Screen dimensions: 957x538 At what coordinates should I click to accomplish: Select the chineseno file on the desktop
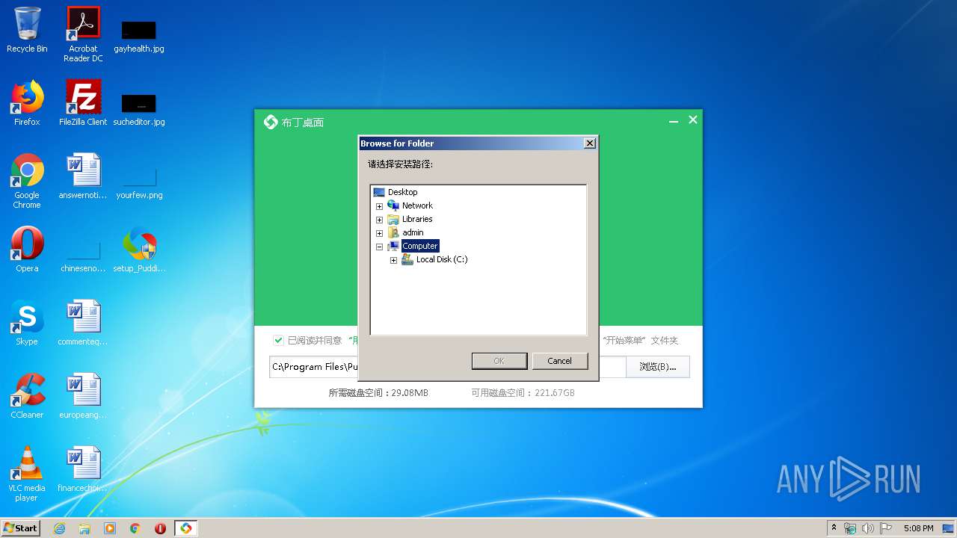[83, 256]
